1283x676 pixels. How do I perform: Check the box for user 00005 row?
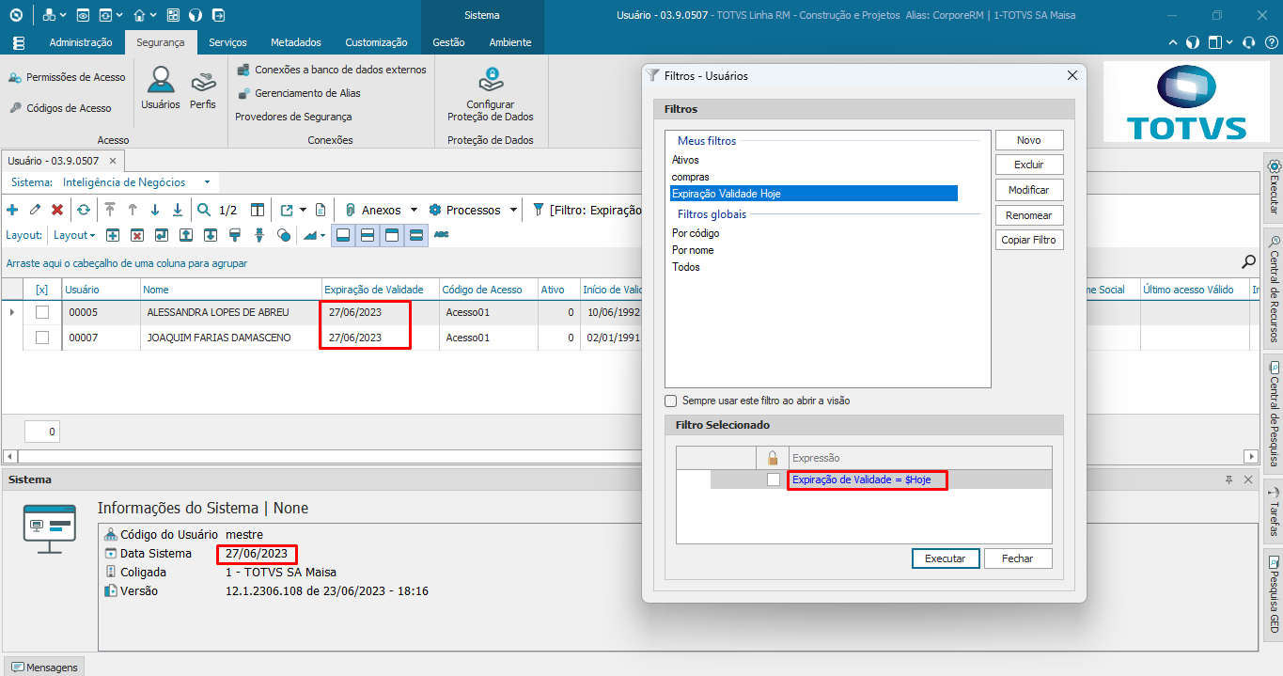tap(41, 312)
